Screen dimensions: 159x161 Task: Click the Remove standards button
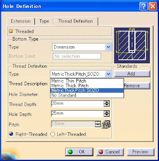[x=137, y=86]
